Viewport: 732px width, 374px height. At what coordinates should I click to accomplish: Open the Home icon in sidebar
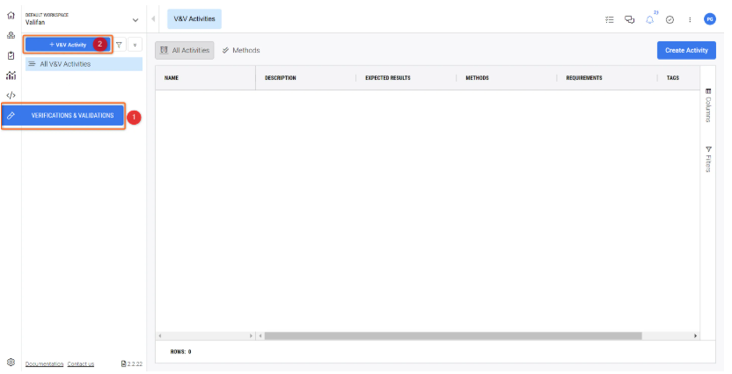(11, 16)
